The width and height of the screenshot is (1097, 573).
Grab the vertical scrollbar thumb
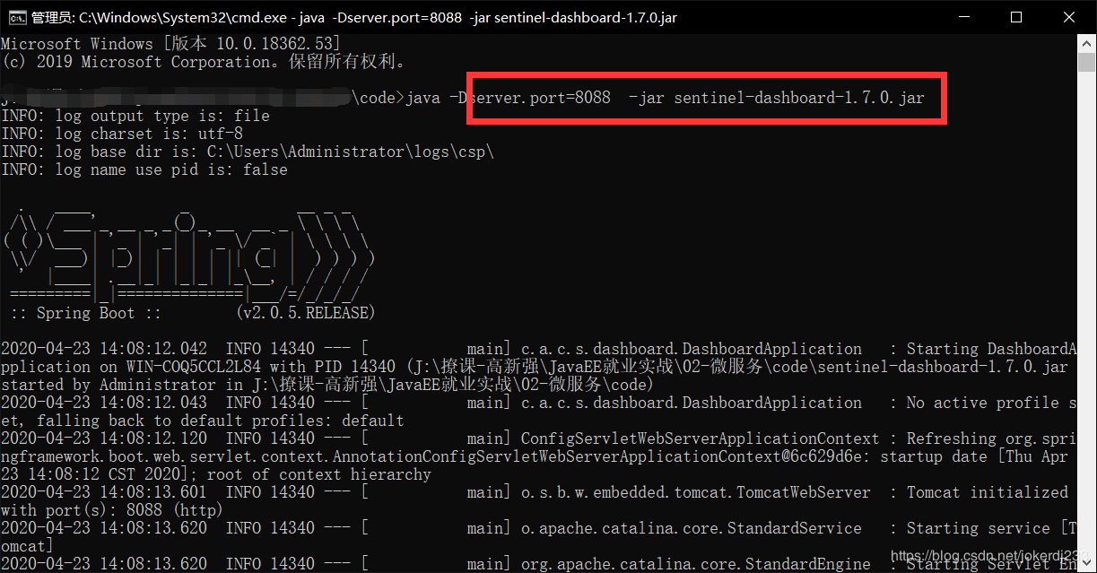click(1087, 63)
